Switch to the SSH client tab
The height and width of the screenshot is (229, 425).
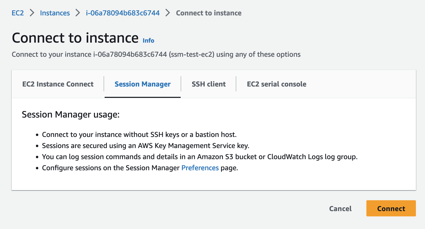pos(209,84)
